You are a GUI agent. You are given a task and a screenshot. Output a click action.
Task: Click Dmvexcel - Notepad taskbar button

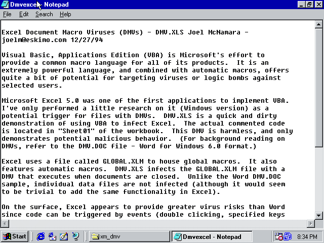click(x=212, y=236)
